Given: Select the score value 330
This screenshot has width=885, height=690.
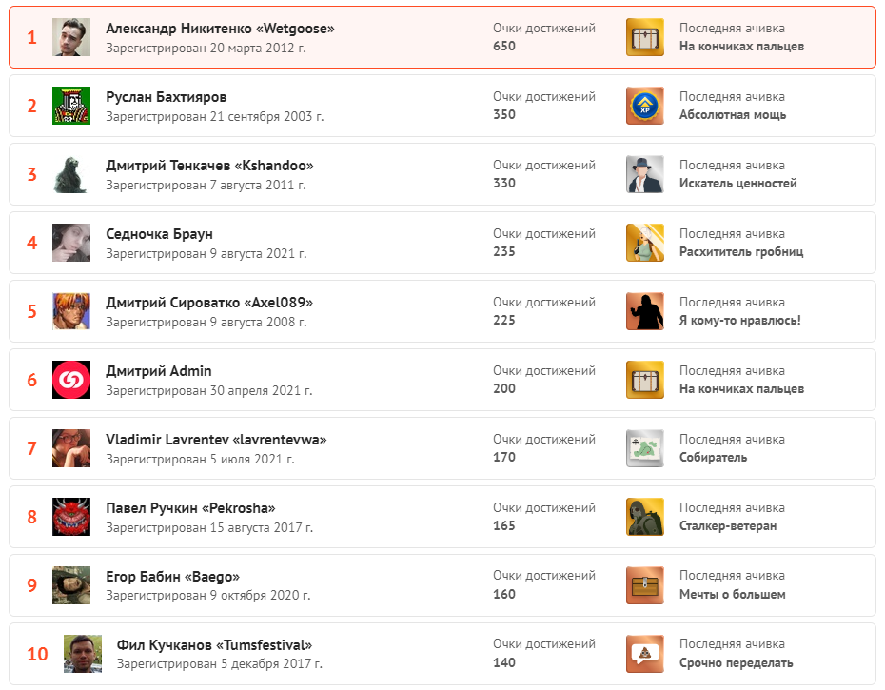Looking at the screenshot, I should pos(504,183).
